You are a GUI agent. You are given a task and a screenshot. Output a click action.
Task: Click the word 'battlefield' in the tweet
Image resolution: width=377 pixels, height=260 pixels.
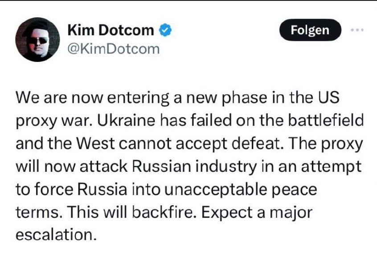[x=326, y=120]
